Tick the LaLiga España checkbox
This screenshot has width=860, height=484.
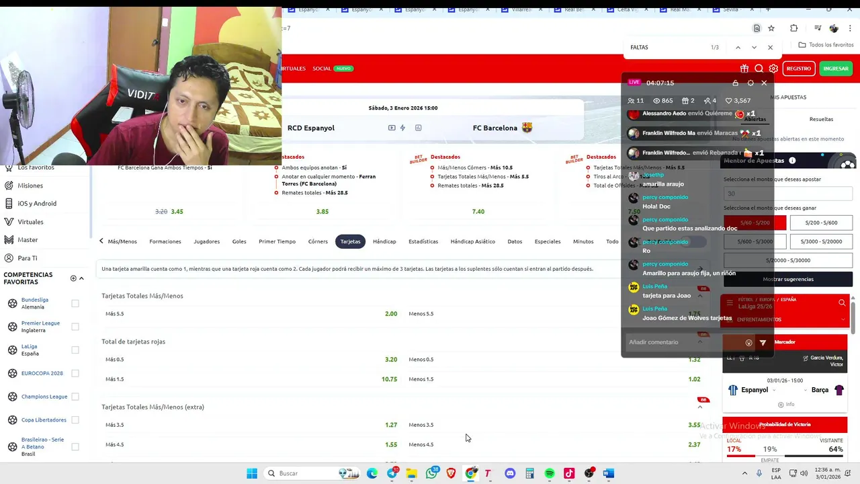[75, 350]
